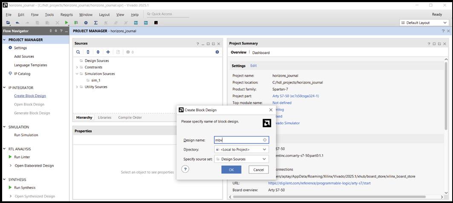Open the Reports menu
453x203 pixels.
click(66, 15)
